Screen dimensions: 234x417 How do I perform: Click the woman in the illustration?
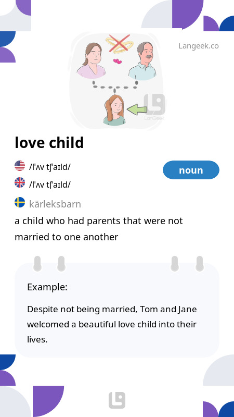pyautogui.click(x=91, y=60)
